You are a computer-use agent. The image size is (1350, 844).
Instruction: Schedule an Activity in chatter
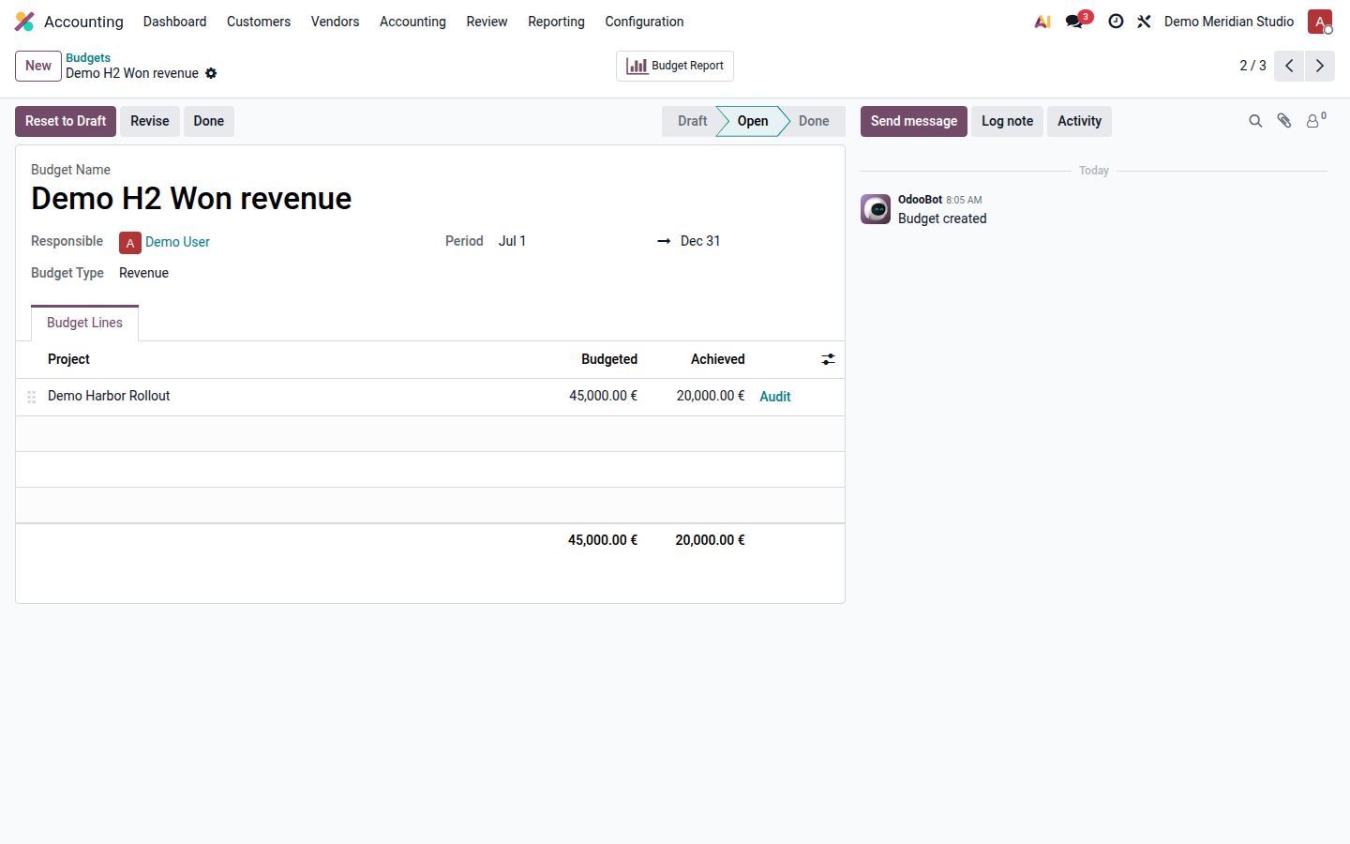(x=1079, y=121)
